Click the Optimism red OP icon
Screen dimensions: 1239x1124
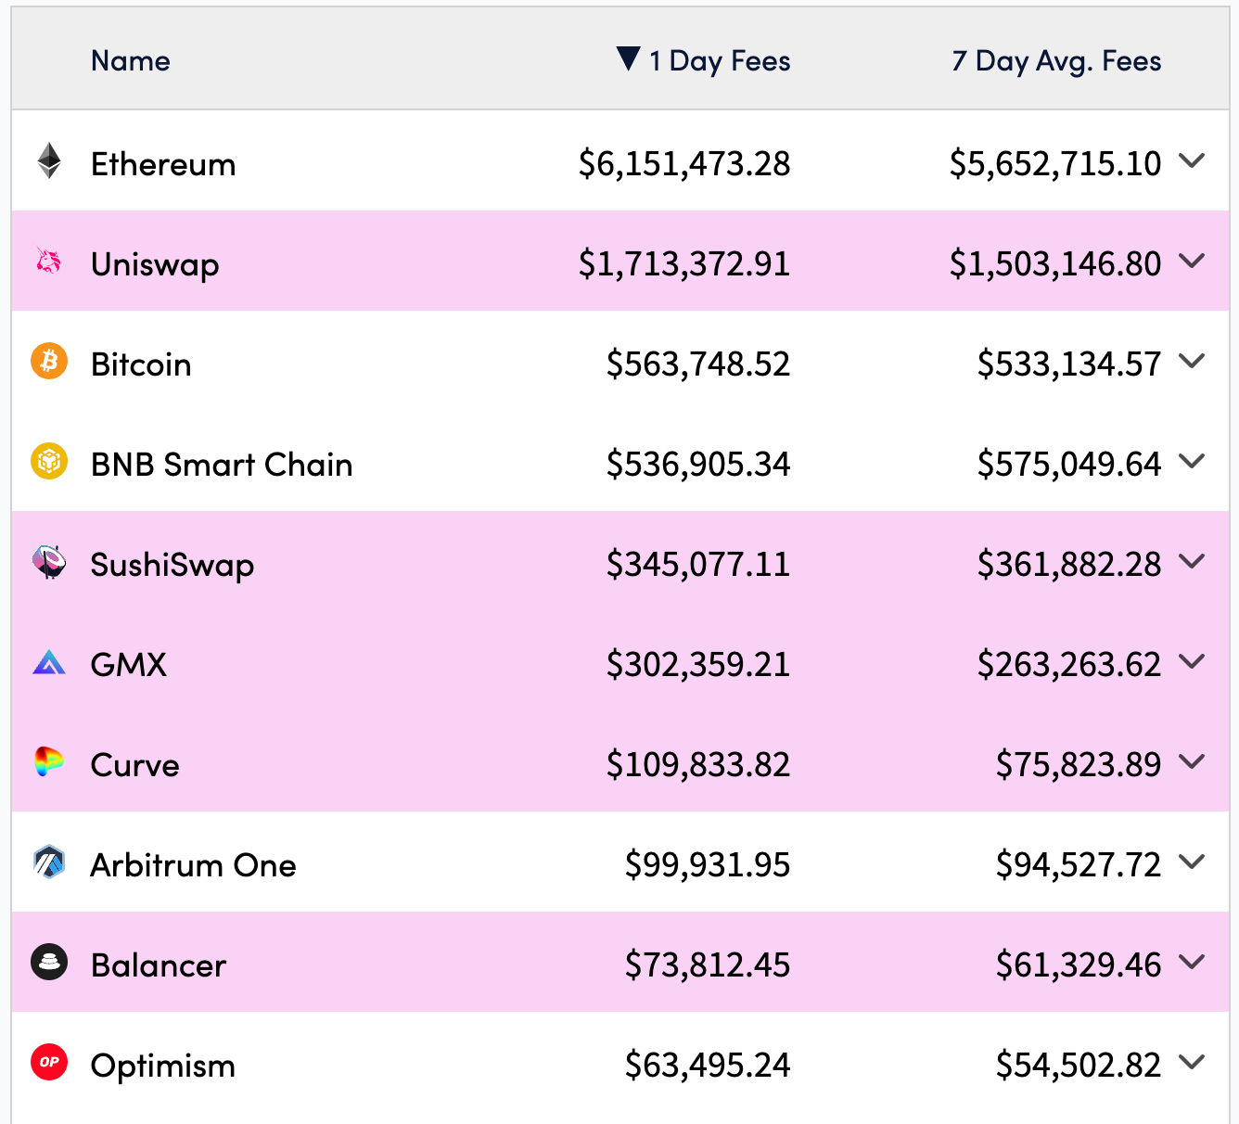pos(49,1062)
